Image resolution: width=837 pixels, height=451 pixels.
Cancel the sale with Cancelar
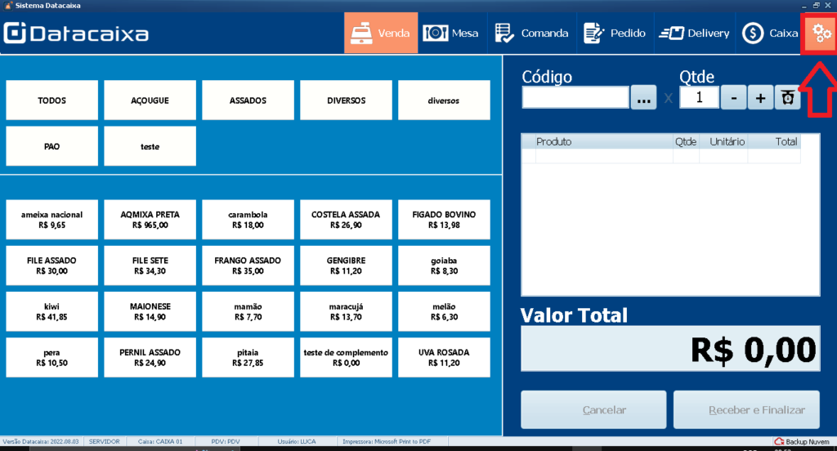click(x=593, y=409)
